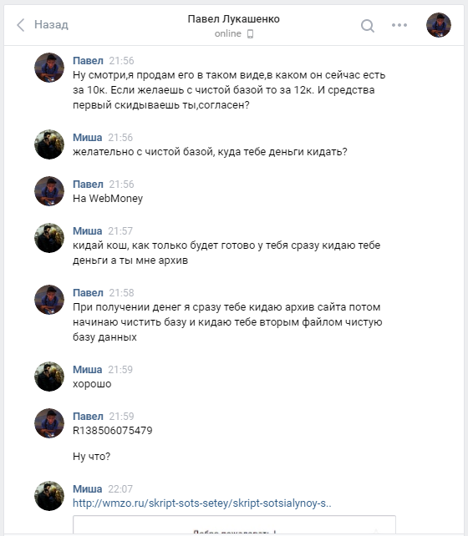Open Павел Лукашенко chat title

click(234, 19)
